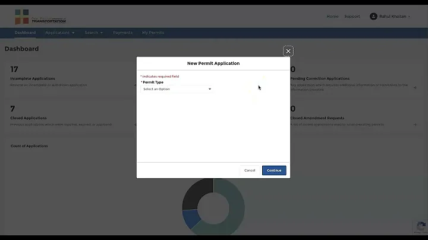Open the Permit Type dropdown
Screen dimensions: 428x240
click(x=177, y=89)
